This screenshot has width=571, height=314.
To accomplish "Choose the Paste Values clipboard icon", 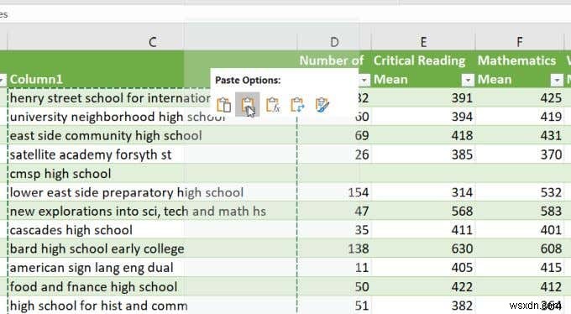I will (x=248, y=105).
